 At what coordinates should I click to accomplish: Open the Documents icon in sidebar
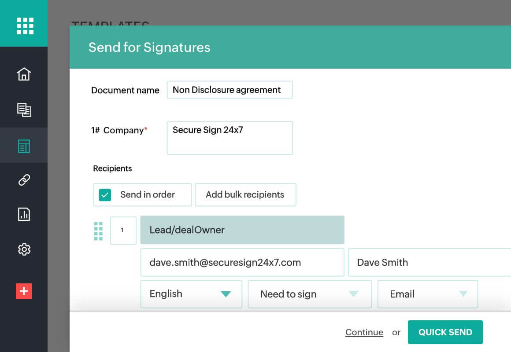click(24, 110)
